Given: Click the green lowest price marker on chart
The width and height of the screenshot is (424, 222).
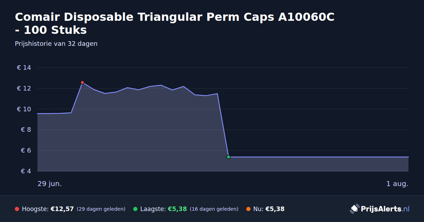Looking at the screenshot, I should pos(228,157).
